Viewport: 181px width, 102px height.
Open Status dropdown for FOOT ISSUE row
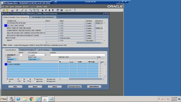click(x=84, y=38)
